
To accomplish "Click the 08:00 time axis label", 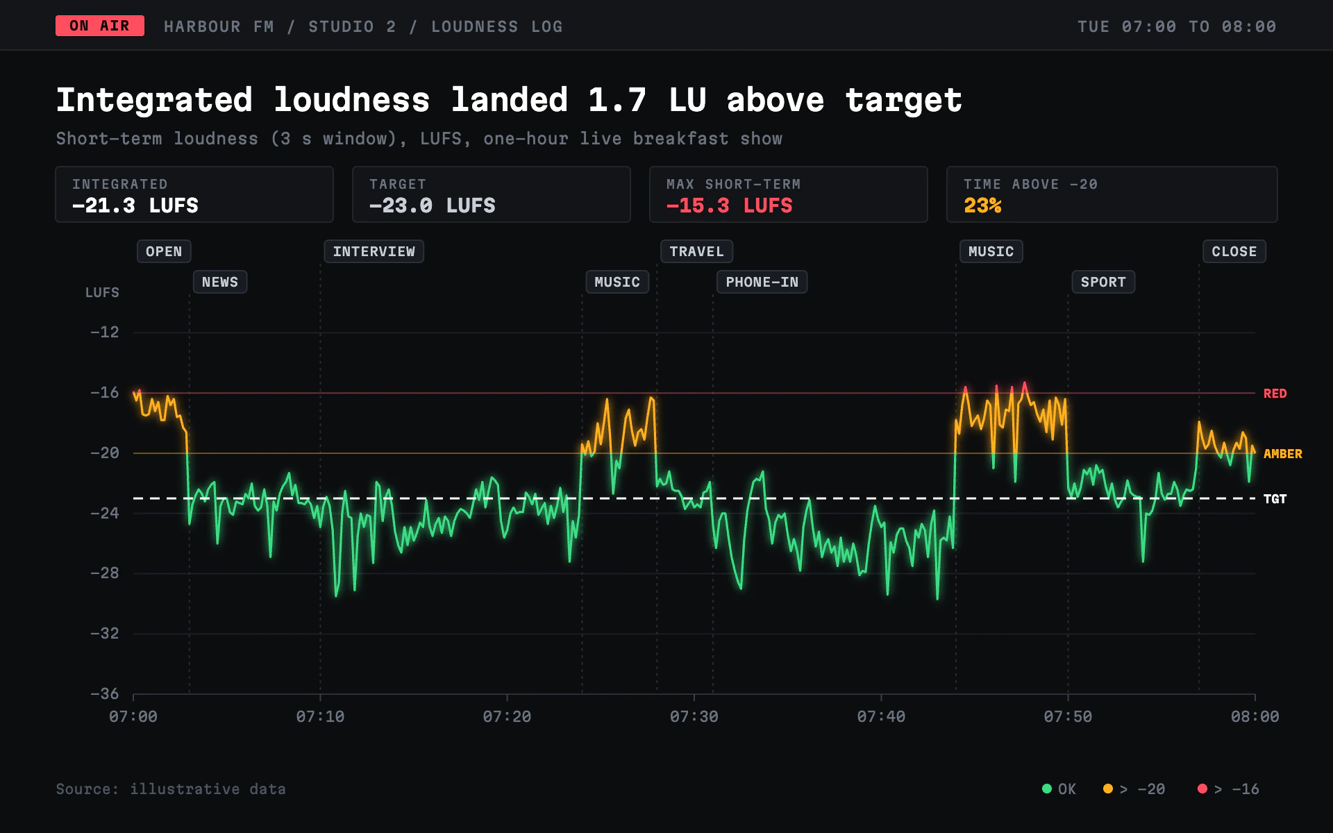I will point(1255,716).
